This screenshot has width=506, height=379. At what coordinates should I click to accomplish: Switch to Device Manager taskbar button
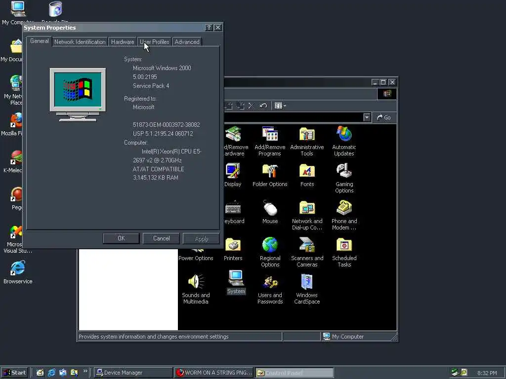coord(133,373)
